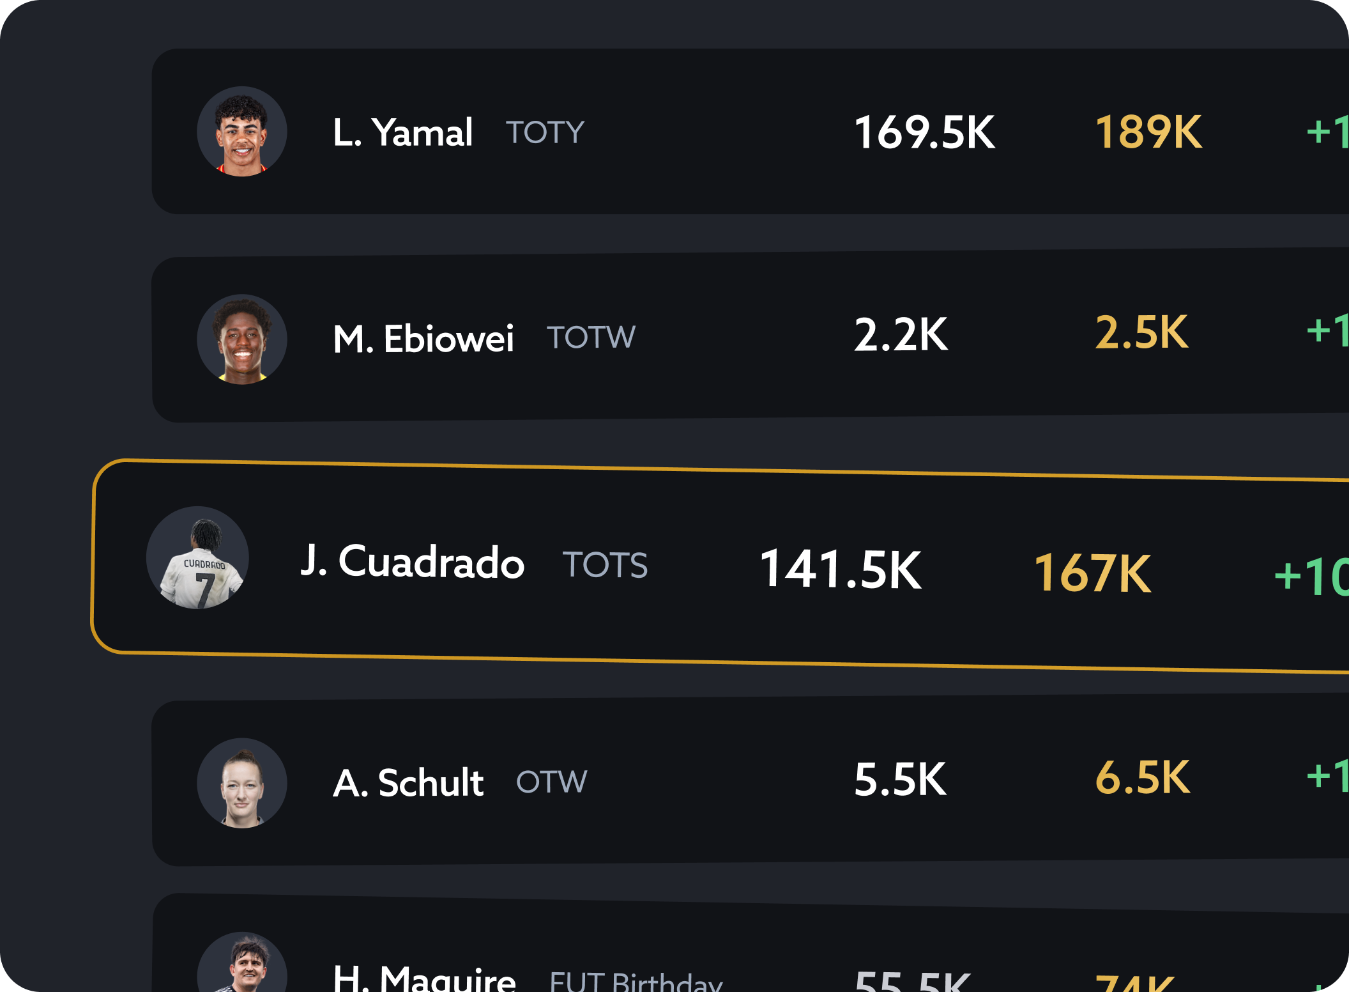Select the J. Cuadrado player name
Viewport: 1349px width, 992px height.
point(412,562)
